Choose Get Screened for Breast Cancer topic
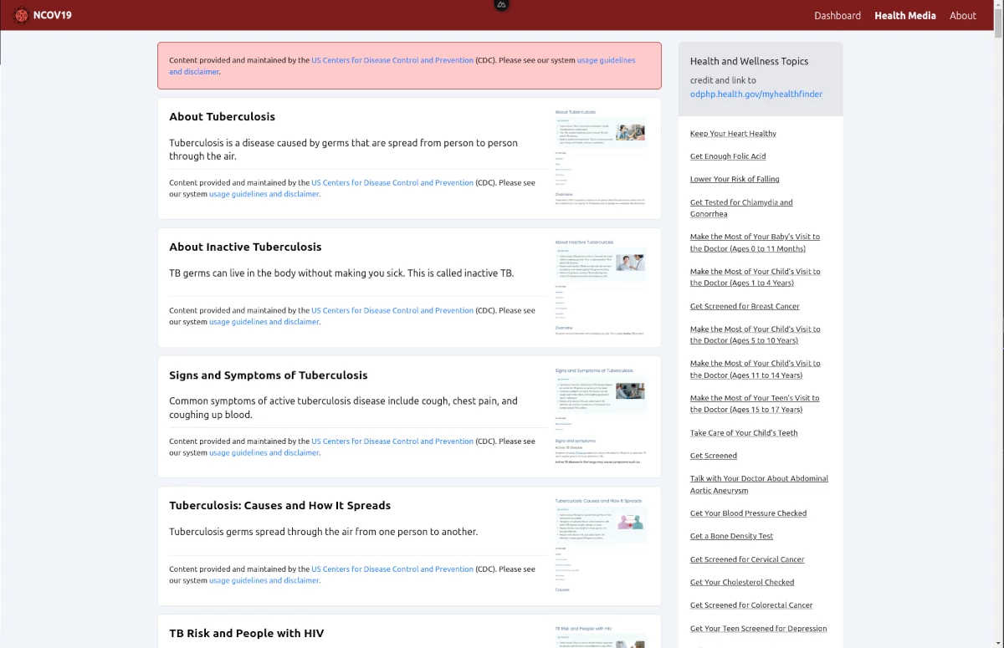The height and width of the screenshot is (648, 1004). pyautogui.click(x=745, y=307)
